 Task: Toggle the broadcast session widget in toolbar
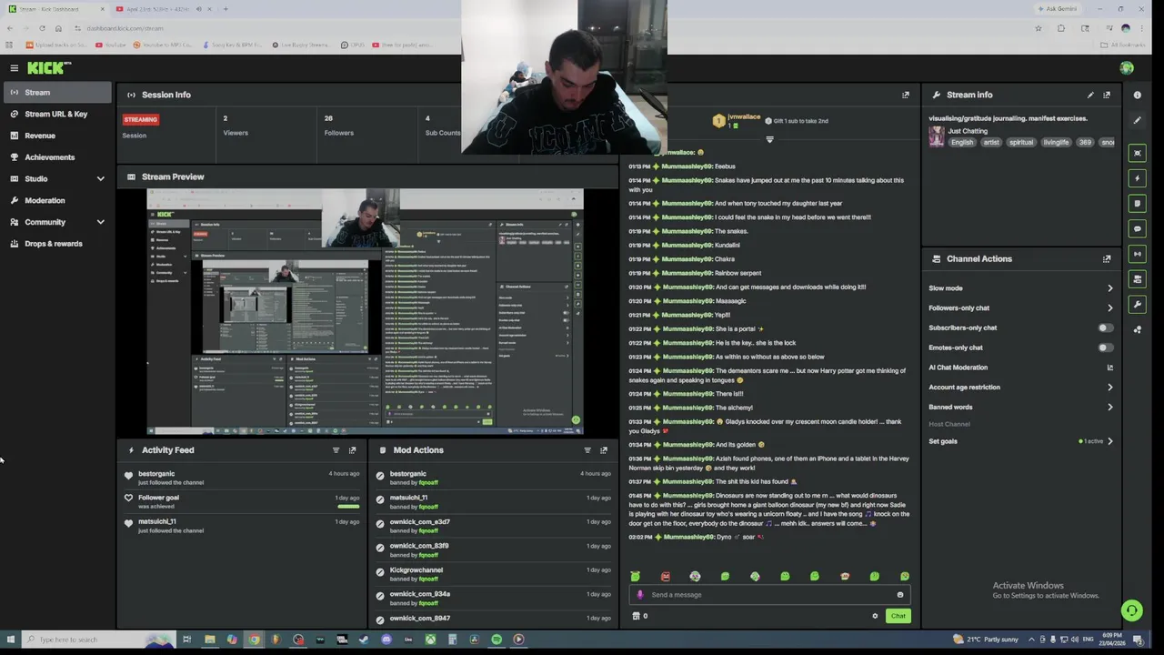[x=1137, y=254]
